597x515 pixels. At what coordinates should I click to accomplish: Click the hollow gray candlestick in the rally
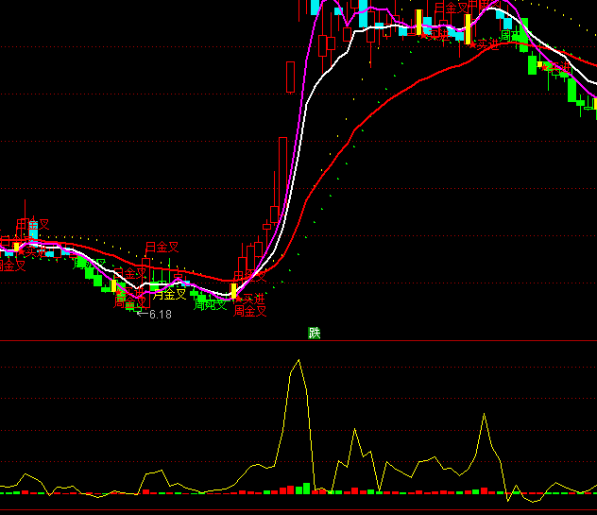290,77
